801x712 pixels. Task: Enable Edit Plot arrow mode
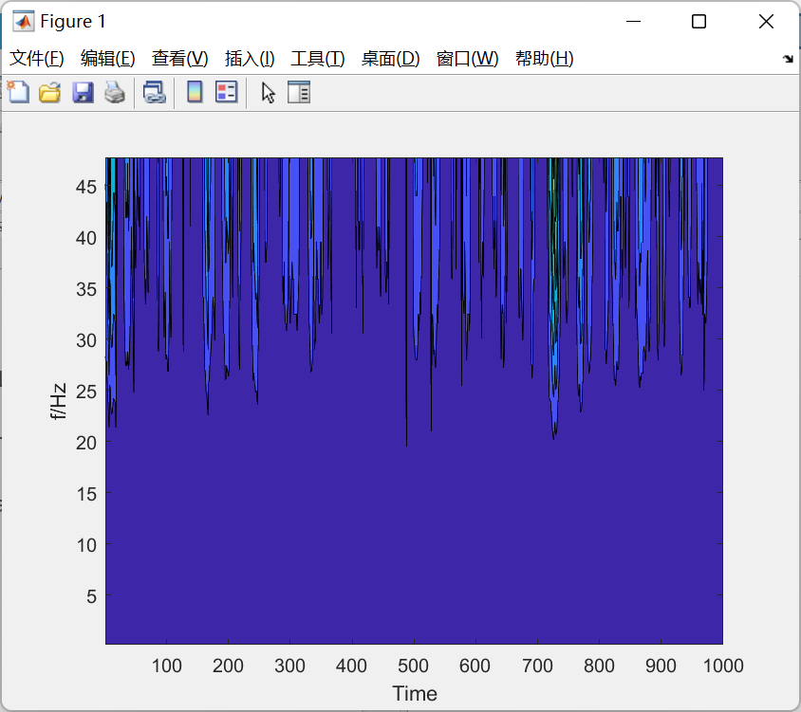pyautogui.click(x=269, y=92)
